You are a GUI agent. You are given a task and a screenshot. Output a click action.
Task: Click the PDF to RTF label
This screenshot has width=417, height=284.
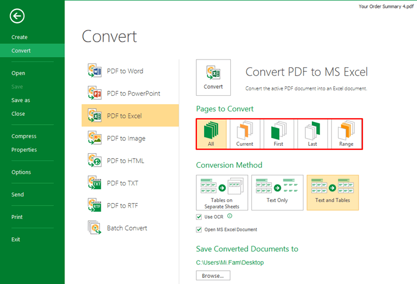(x=122, y=205)
